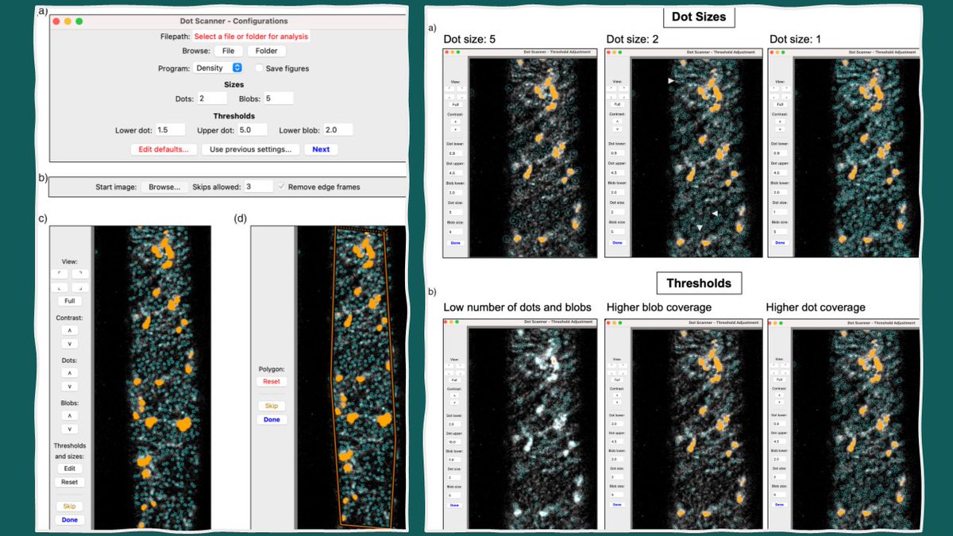Screen dimensions: 953x536
Task: Click the Blobs size input field
Action: 279,98
